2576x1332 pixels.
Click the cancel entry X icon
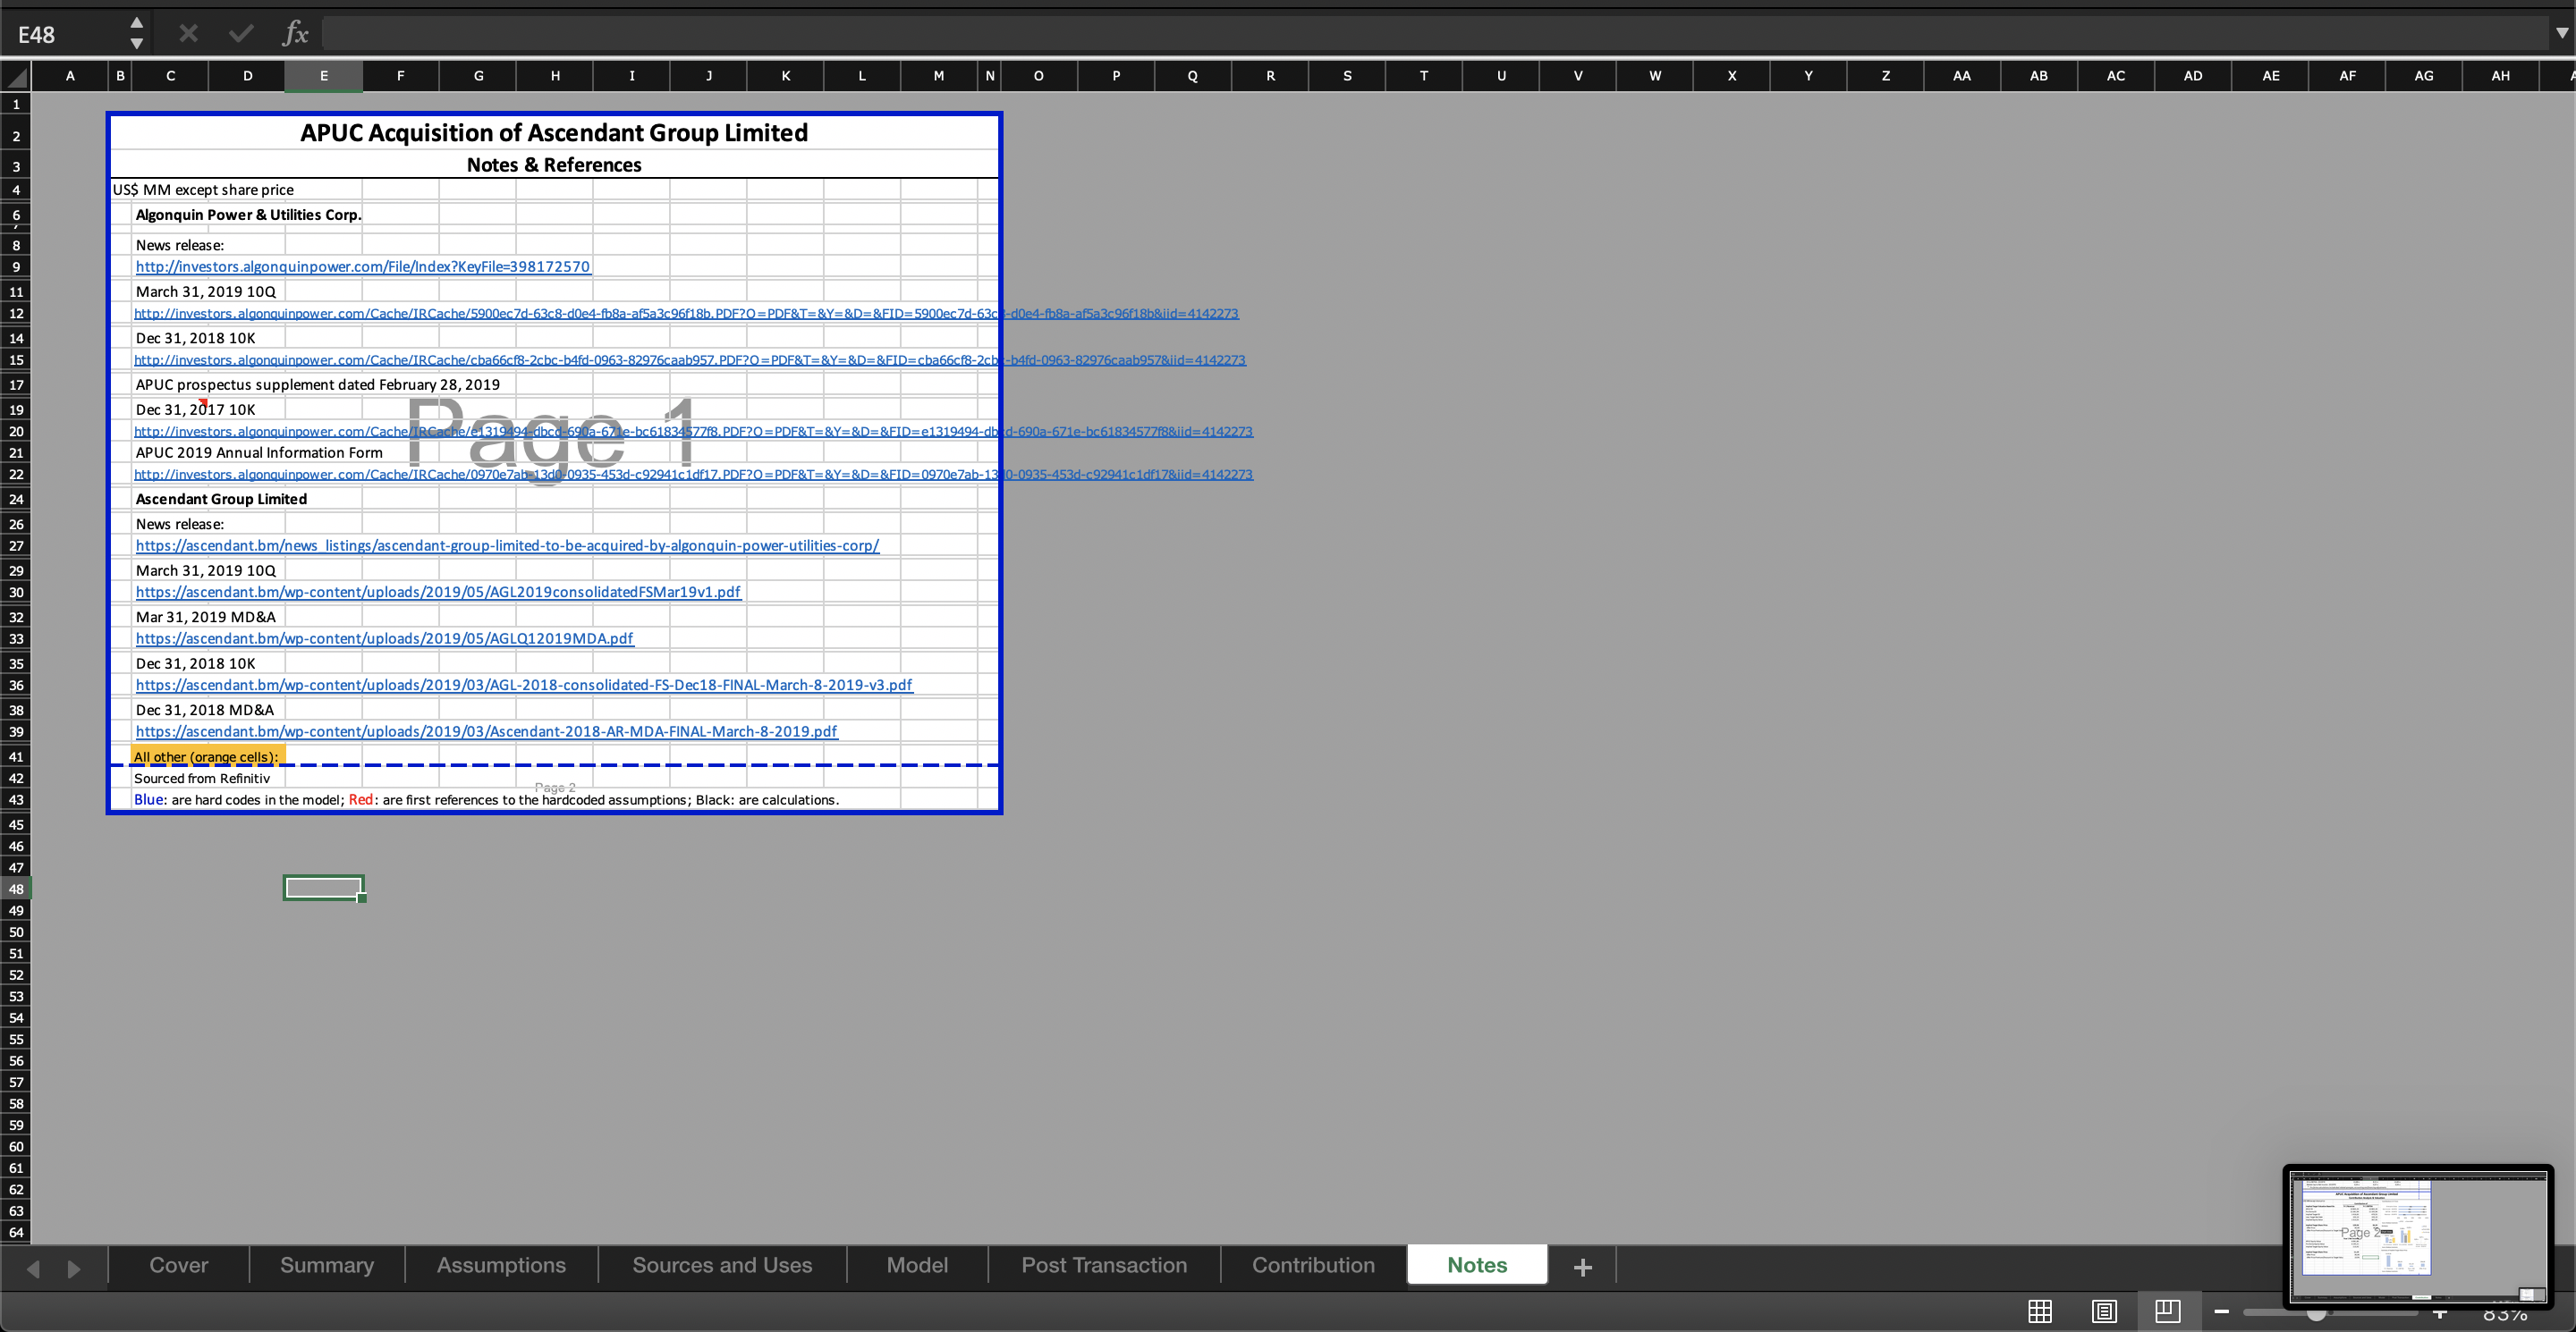coord(188,34)
